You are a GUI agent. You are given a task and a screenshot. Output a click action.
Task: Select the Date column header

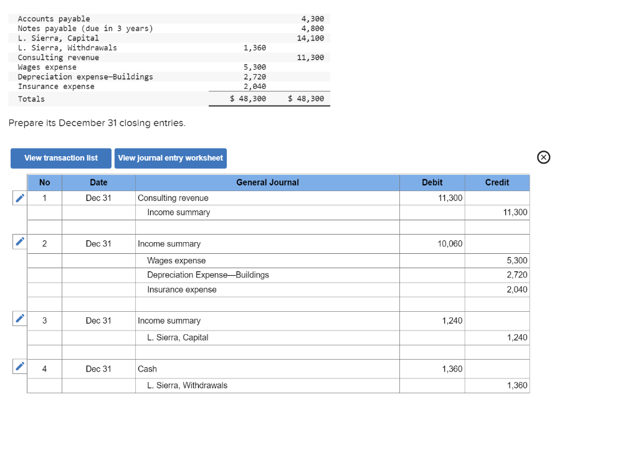(98, 182)
